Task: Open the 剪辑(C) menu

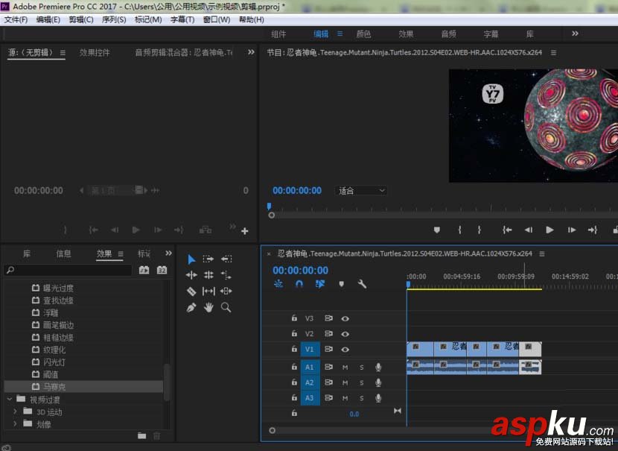Action: pos(81,19)
